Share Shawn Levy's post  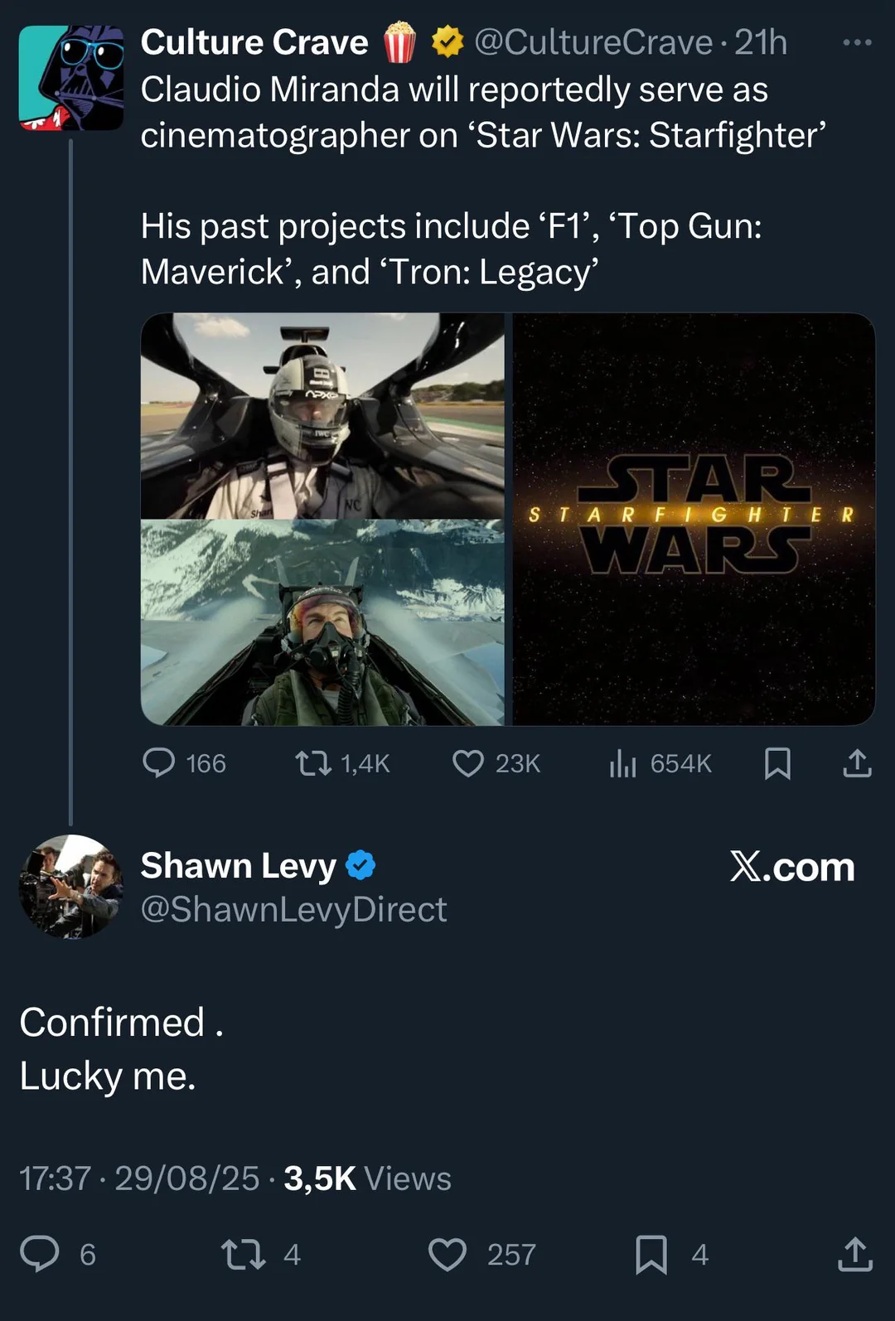[855, 1253]
